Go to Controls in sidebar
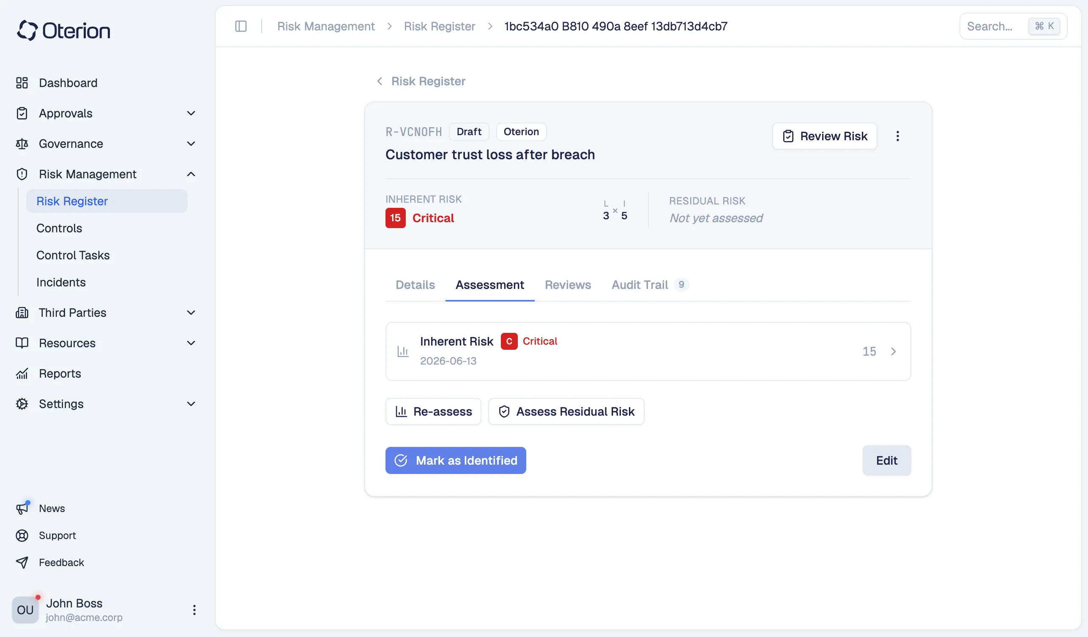Image resolution: width=1088 pixels, height=637 pixels. point(59,228)
